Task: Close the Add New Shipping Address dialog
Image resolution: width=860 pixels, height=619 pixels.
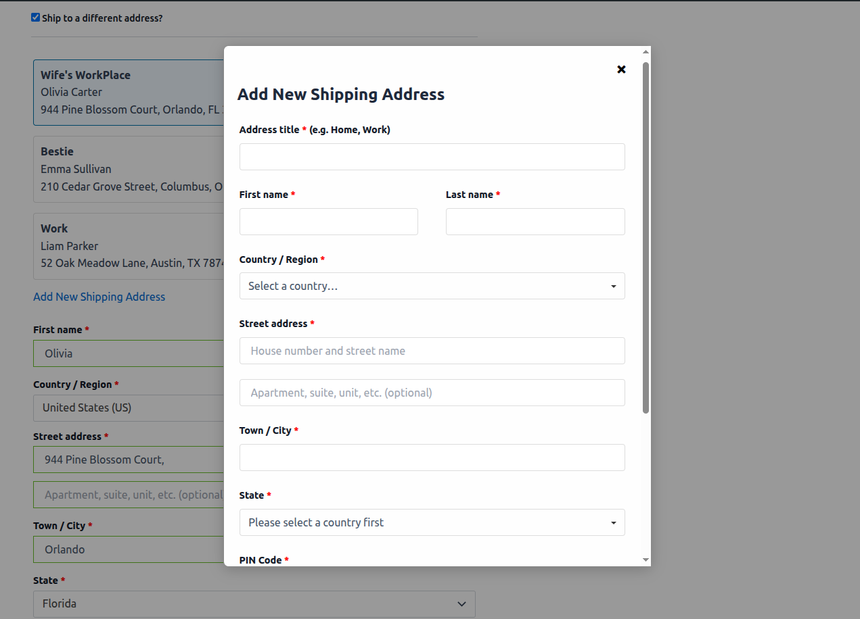Action: (621, 69)
